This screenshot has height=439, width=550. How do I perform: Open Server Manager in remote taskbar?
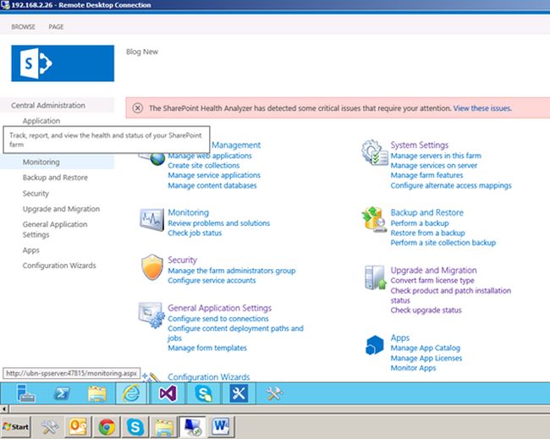tap(25, 393)
